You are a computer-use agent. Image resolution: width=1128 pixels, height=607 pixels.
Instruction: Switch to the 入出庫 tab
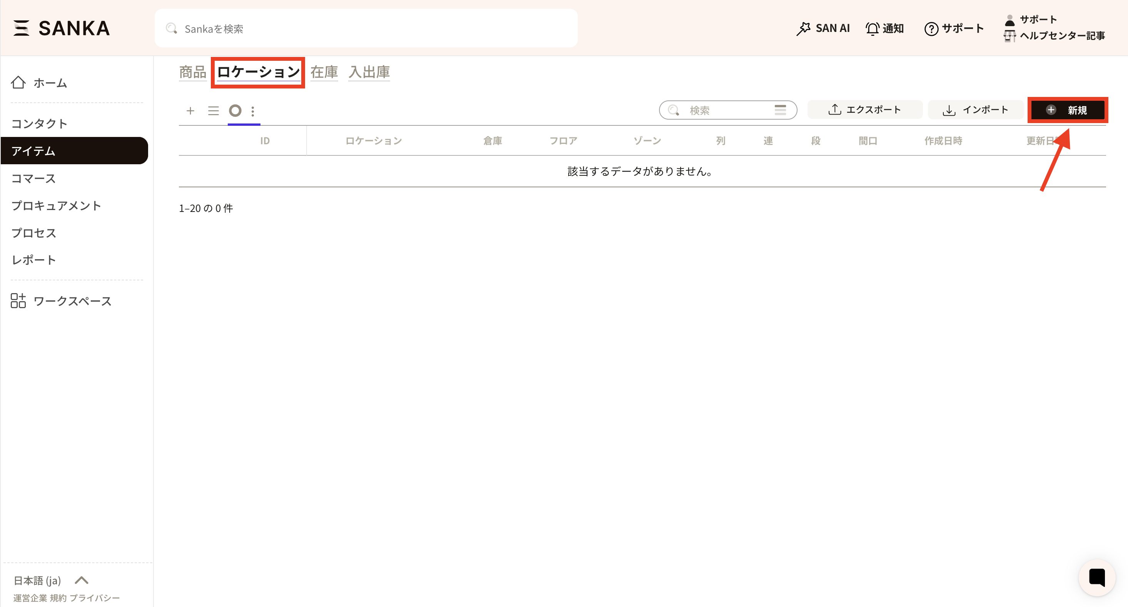click(369, 72)
